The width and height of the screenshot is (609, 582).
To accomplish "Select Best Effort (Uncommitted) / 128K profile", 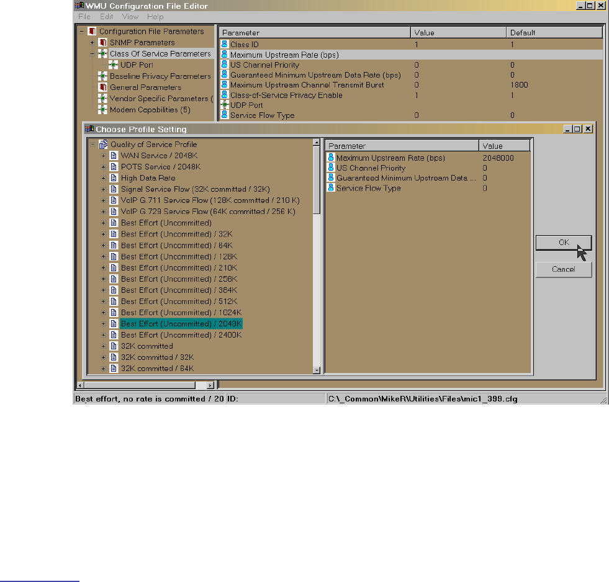I will (x=179, y=257).
